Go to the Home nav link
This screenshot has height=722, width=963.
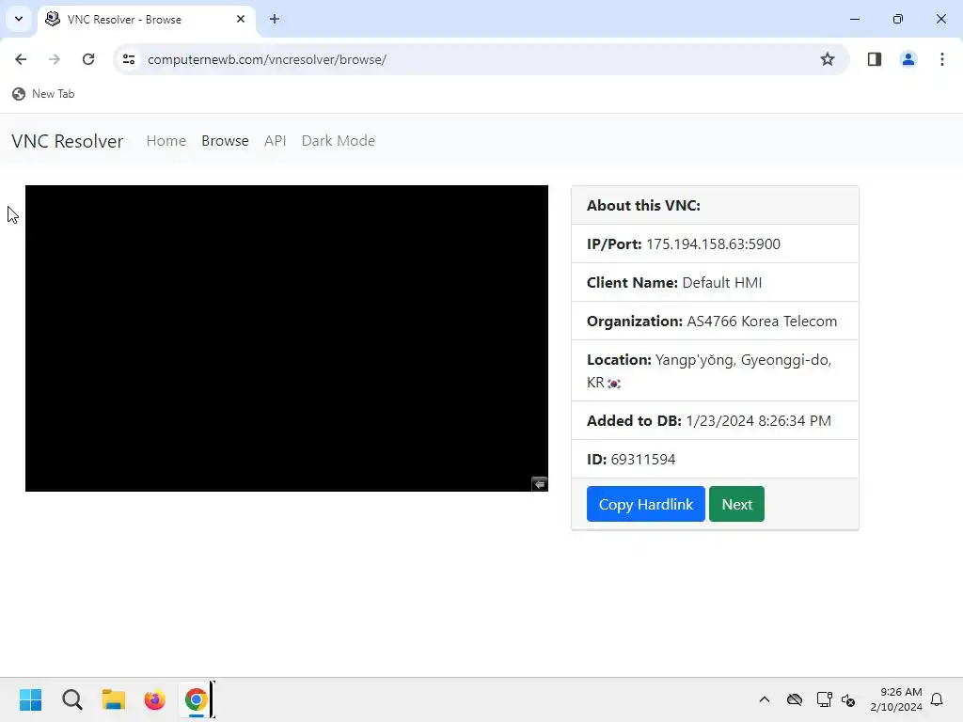coord(166,141)
